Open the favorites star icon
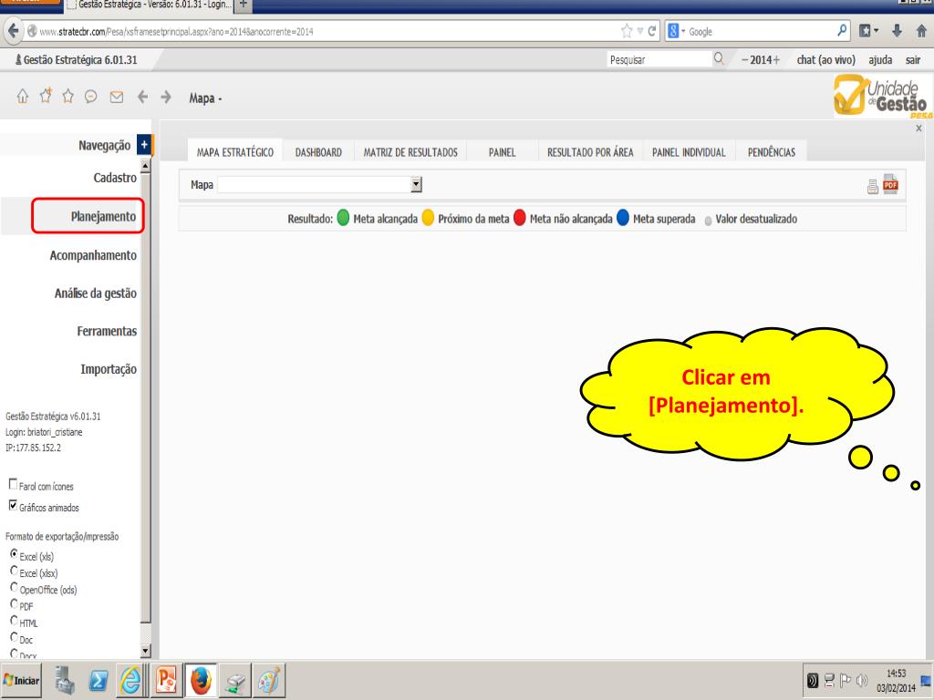934x700 pixels. (x=67, y=97)
